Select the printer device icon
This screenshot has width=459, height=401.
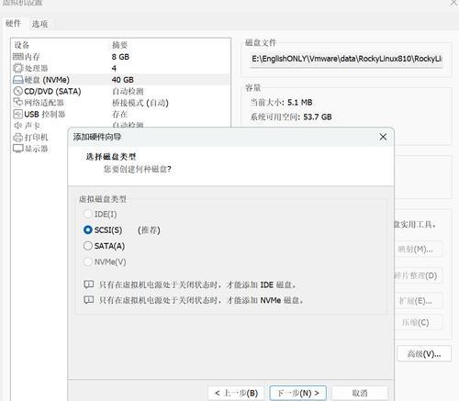pos(18,138)
